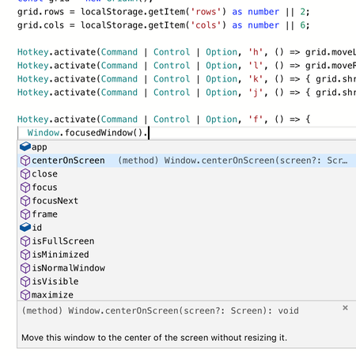
Task: Click the purple cube icon beside focus
Action: (x=25, y=187)
